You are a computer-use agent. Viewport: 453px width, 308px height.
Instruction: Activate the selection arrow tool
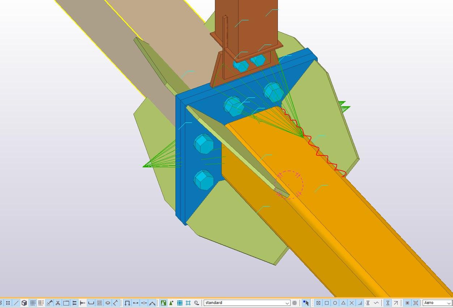[306, 303]
